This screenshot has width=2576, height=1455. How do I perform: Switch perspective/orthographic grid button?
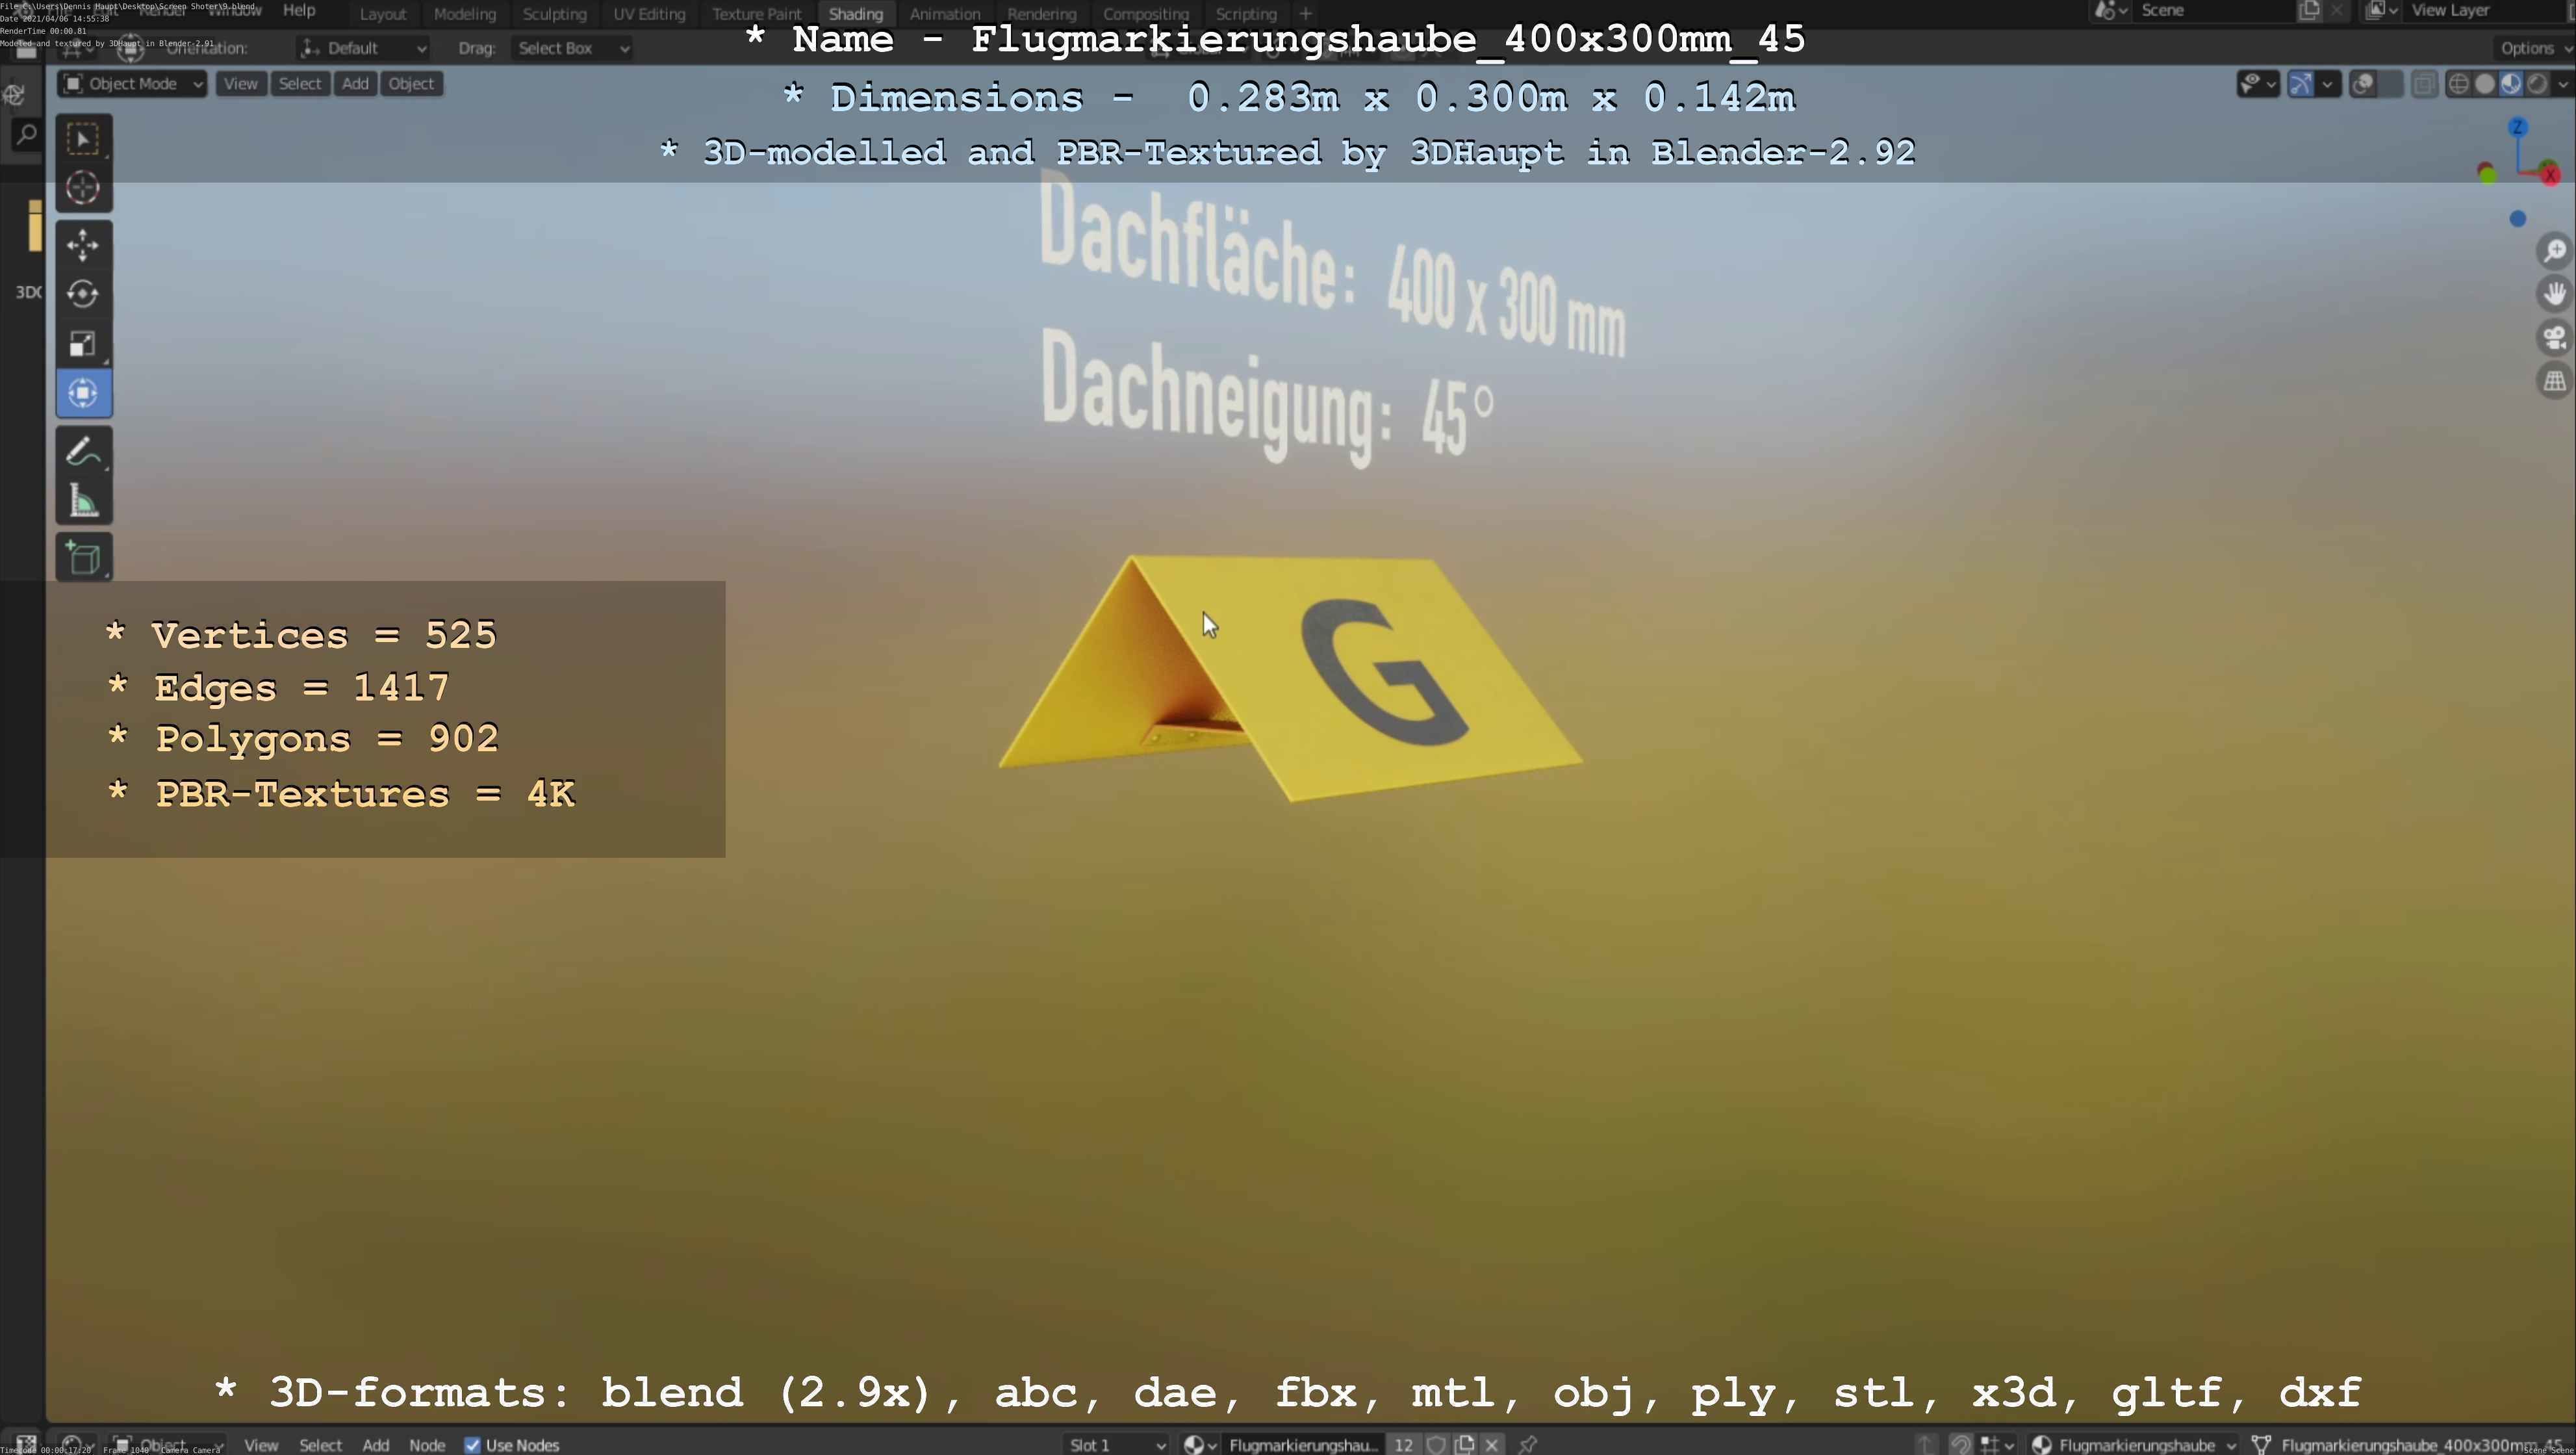2555,381
